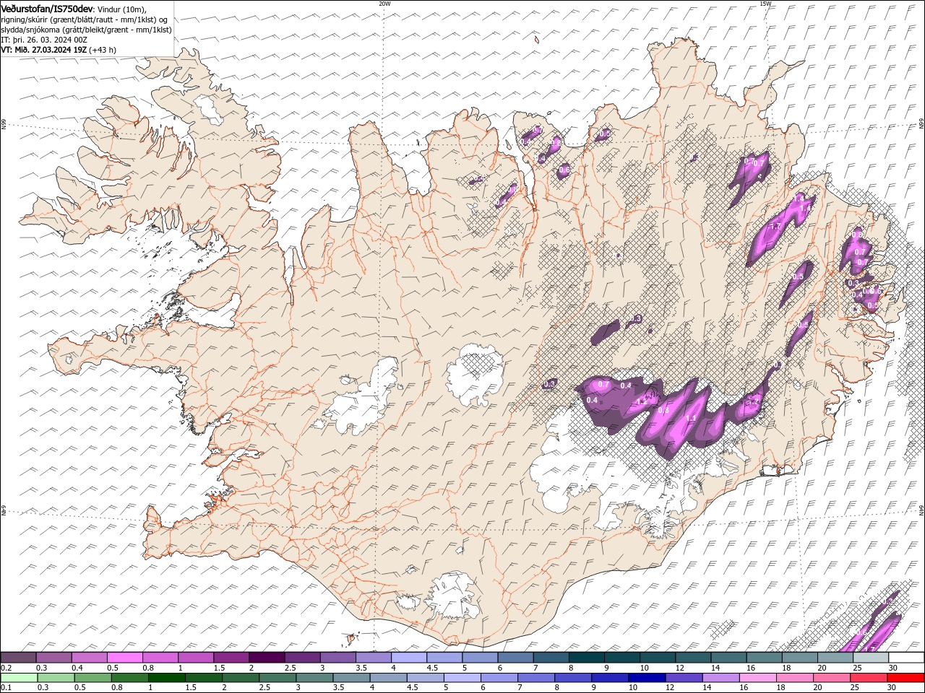
Task: Click the 1.7 precipitation value on the map
Action: point(776,226)
